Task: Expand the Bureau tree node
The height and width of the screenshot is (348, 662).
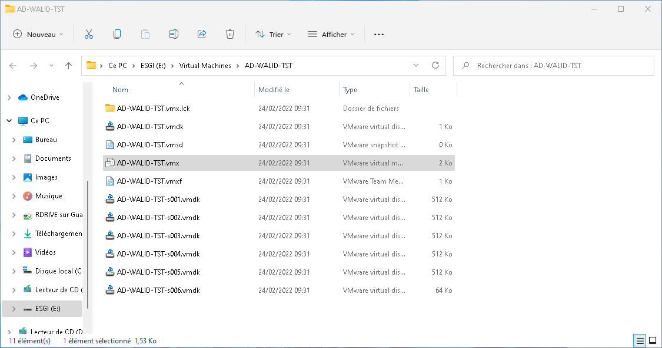Action: tap(14, 140)
